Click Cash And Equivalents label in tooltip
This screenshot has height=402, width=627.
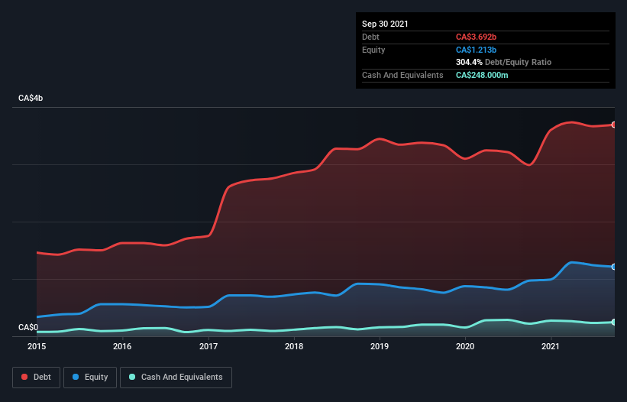coord(402,75)
